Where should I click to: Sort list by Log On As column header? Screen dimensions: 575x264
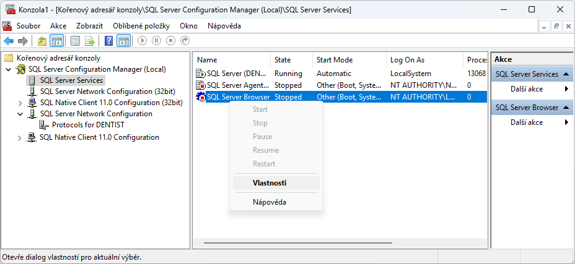click(x=424, y=60)
